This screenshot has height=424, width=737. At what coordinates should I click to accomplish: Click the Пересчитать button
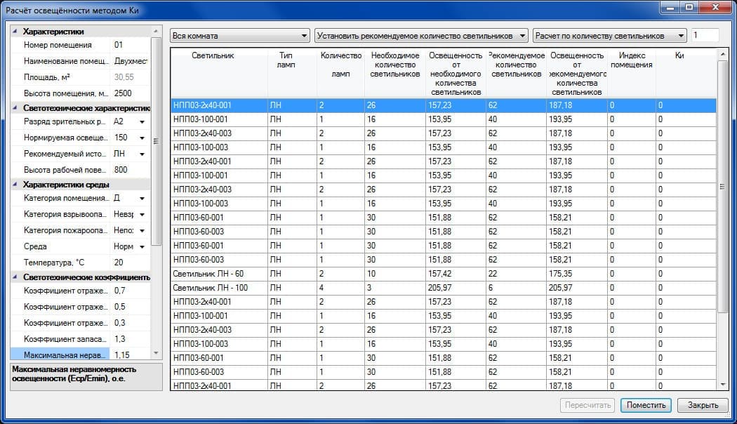tap(587, 405)
